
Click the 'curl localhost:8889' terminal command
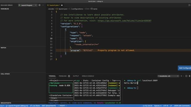pos(147,81)
